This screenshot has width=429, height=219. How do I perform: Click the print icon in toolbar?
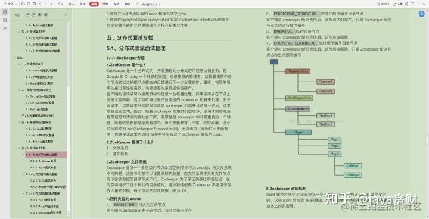(x=34, y=4)
